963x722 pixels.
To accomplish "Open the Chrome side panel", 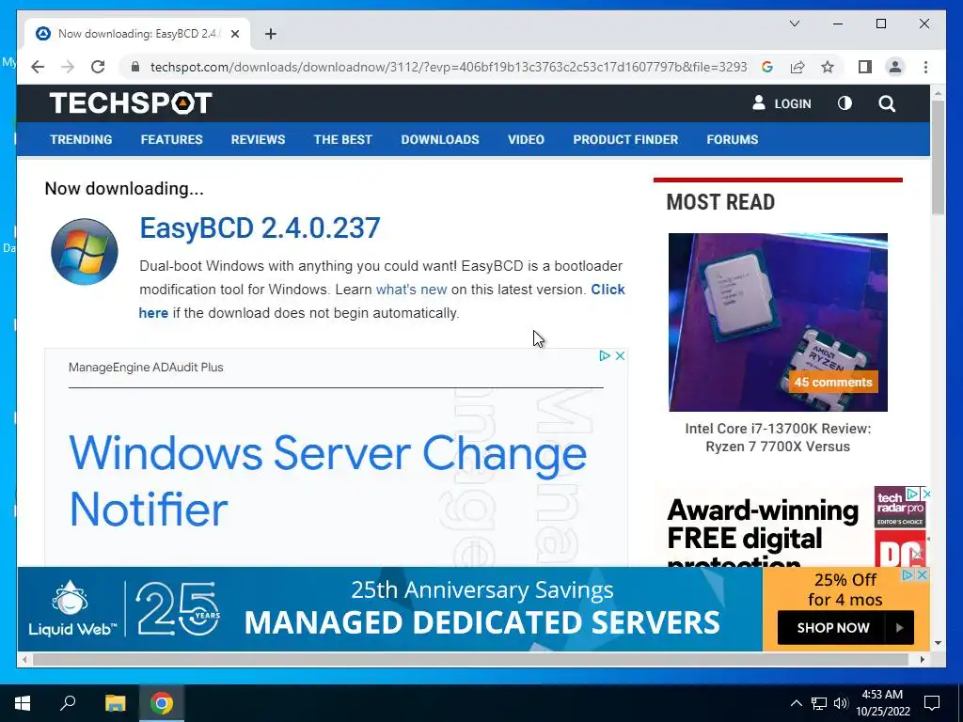I will pyautogui.click(x=865, y=67).
